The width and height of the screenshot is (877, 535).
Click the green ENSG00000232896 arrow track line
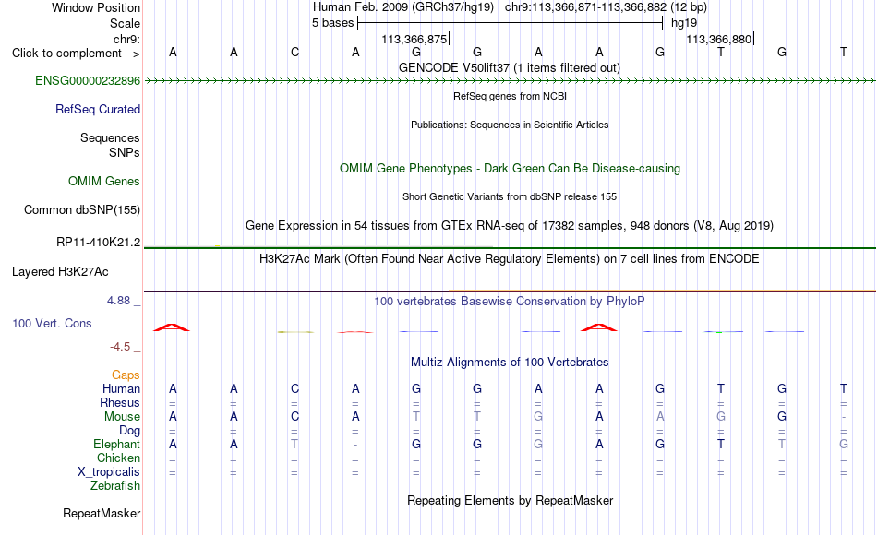(x=510, y=81)
